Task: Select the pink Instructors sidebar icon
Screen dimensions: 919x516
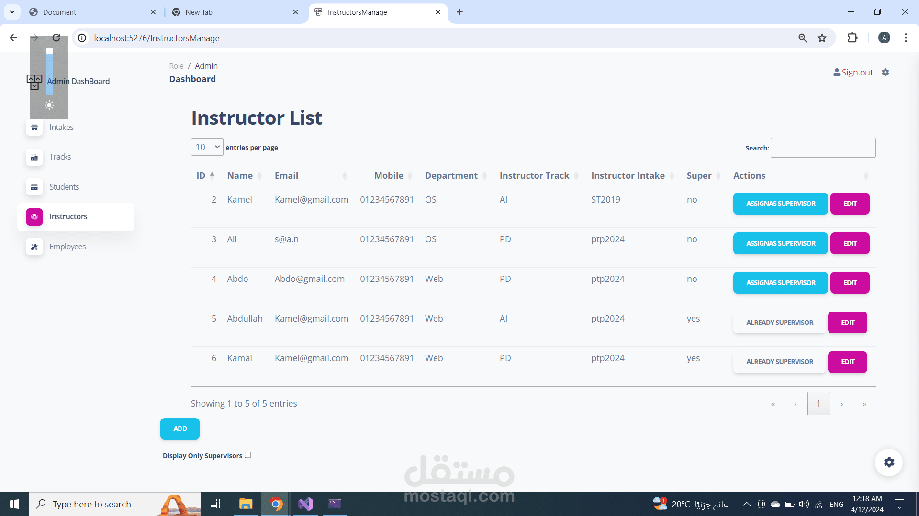Action: [34, 217]
